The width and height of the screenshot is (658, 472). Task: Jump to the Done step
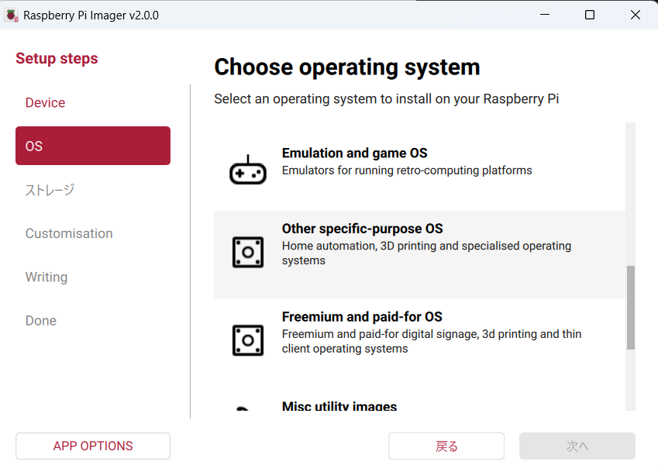pyautogui.click(x=41, y=321)
